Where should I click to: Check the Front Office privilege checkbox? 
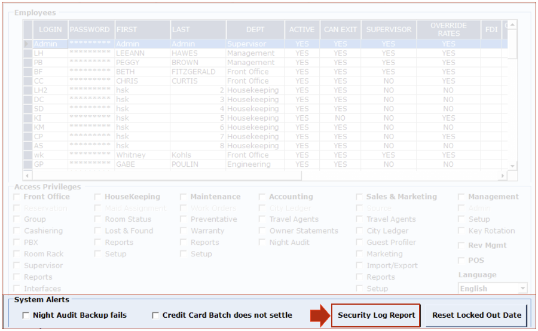[x=17, y=197]
